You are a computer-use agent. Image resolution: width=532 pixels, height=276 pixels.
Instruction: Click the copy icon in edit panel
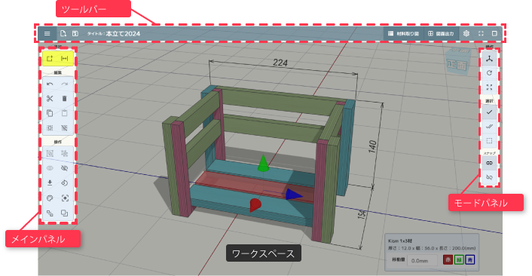click(50, 113)
